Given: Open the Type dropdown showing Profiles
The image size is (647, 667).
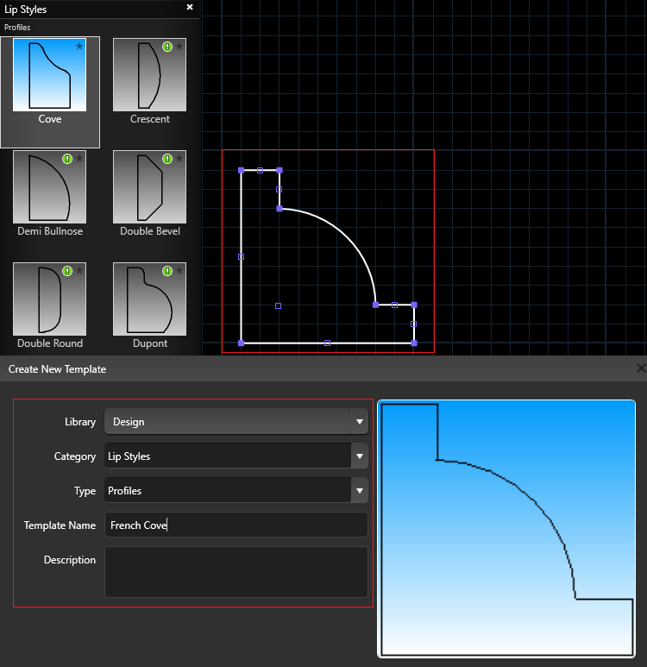Looking at the screenshot, I should coord(236,491).
